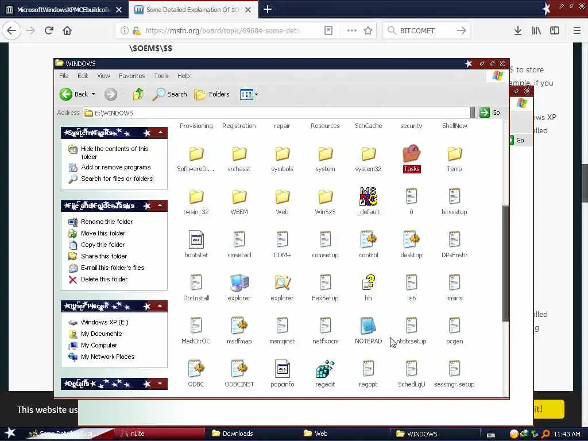
Task: Collapse the File and Folder Tasks panel
Action: click(x=160, y=206)
